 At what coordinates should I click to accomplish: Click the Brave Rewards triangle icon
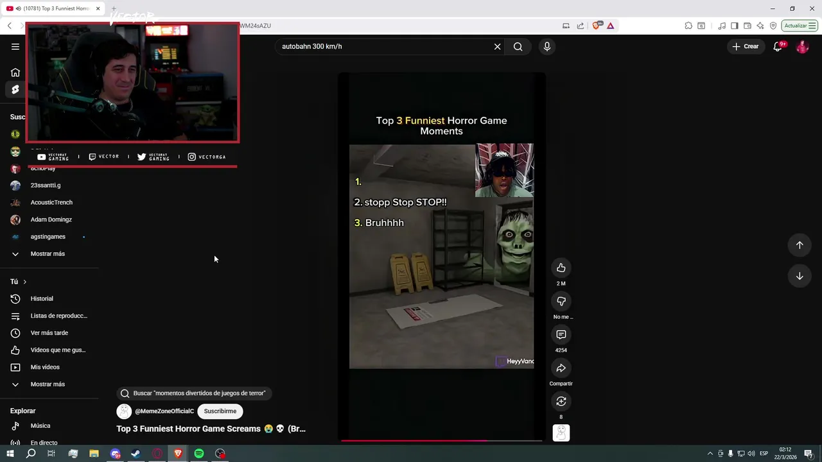(x=610, y=26)
